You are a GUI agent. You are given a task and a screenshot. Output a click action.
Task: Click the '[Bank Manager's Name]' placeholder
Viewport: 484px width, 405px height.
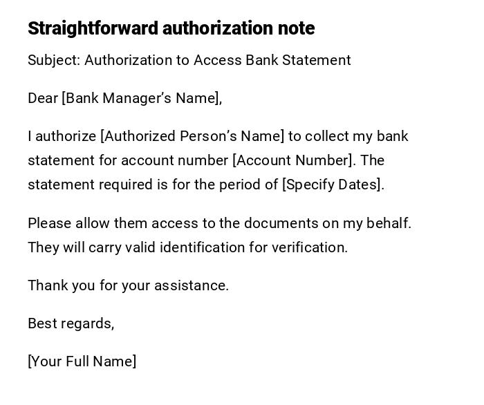pos(141,98)
